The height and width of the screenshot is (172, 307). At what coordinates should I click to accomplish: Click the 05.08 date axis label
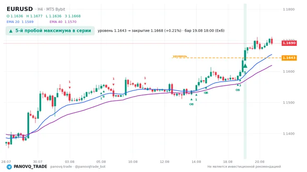click(x=101, y=161)
